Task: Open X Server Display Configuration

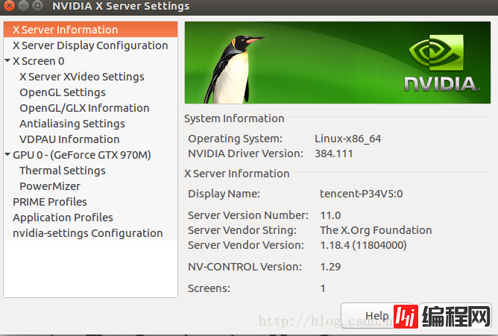Action: tap(90, 45)
